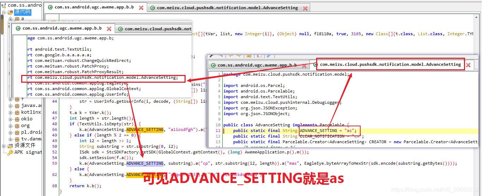Click 'import android.os.Parcel;' in right overlay
482x196 pixels.
[254, 86]
